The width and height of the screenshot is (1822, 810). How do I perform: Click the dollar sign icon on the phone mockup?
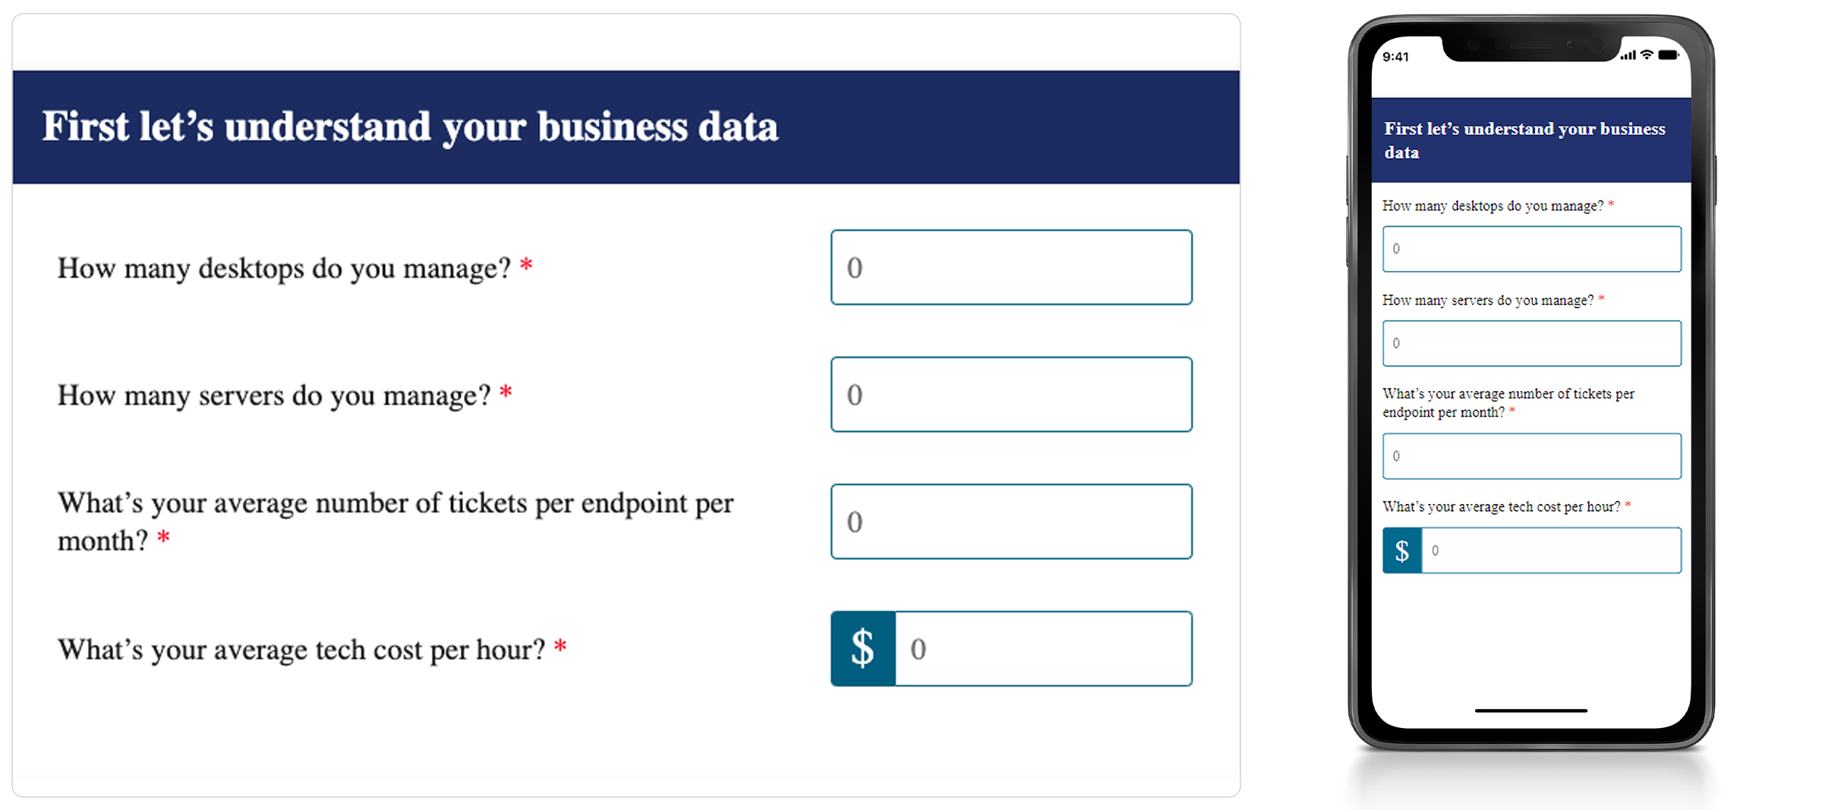pos(1401,550)
